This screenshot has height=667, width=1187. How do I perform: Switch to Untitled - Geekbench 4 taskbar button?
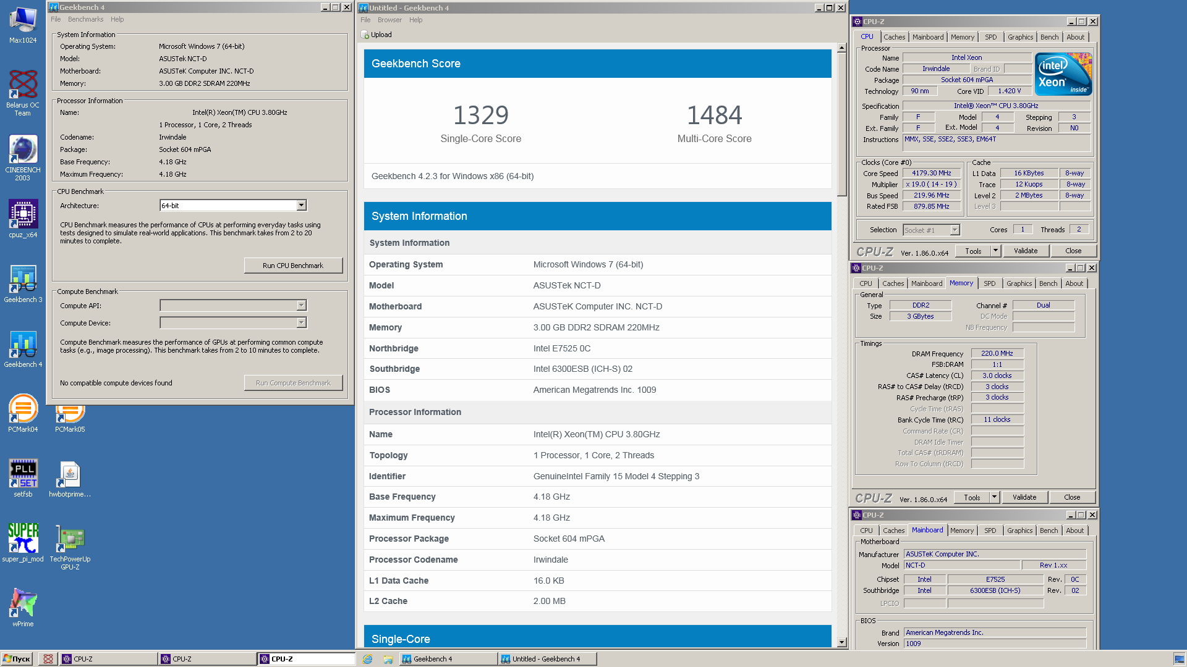pos(547,659)
